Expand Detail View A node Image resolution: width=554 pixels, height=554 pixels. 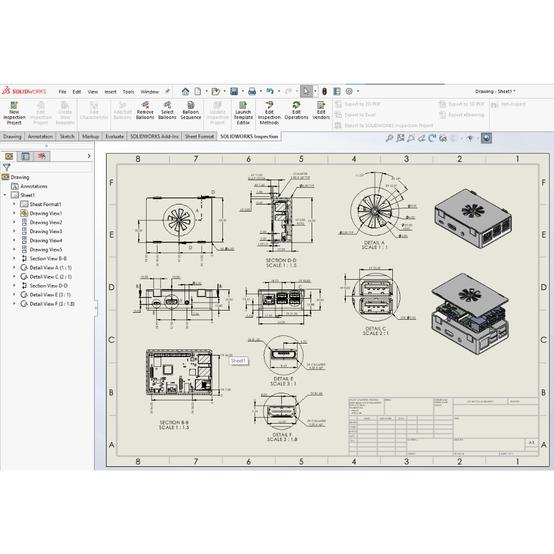coord(14,267)
